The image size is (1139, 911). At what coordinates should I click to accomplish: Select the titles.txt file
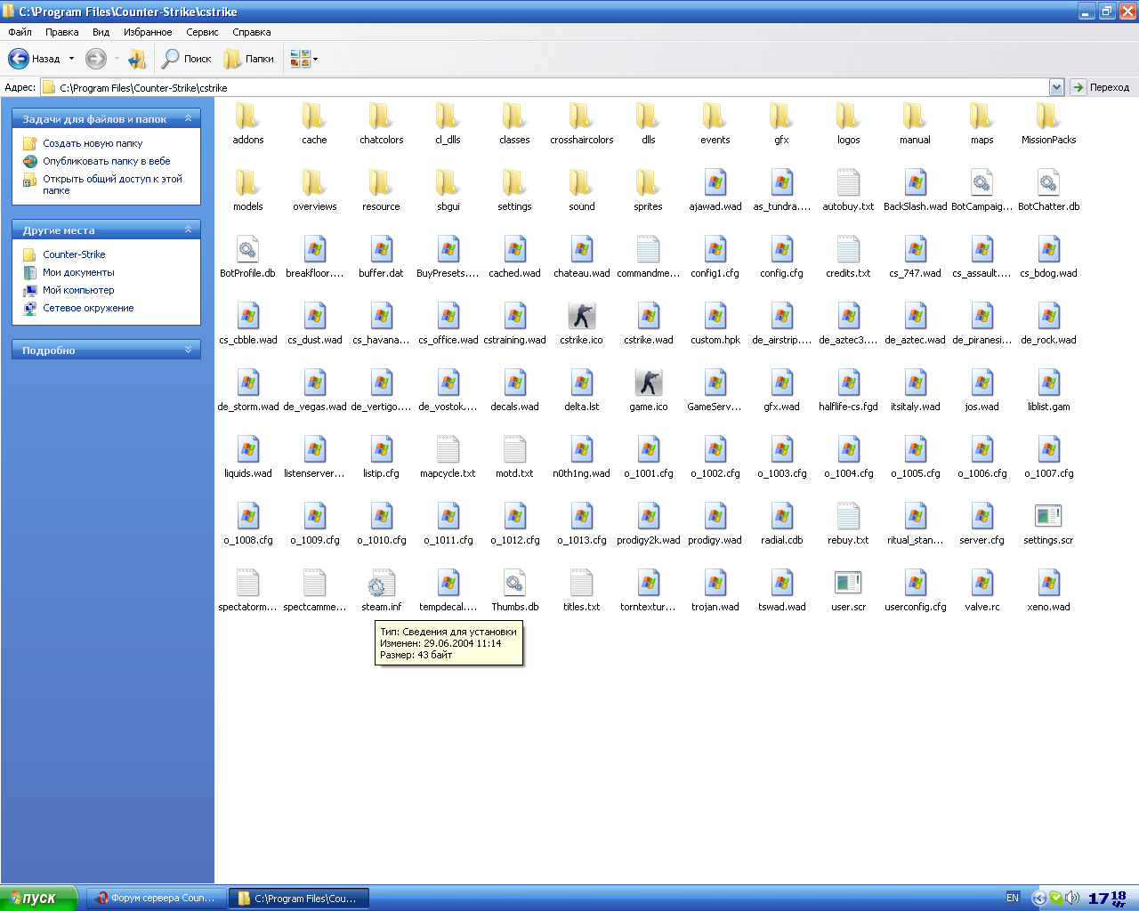click(x=582, y=591)
